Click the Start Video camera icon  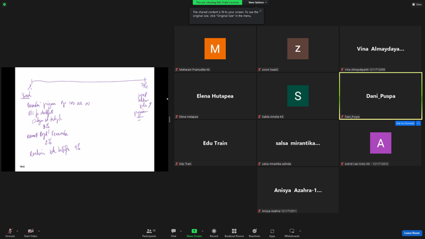click(31, 231)
